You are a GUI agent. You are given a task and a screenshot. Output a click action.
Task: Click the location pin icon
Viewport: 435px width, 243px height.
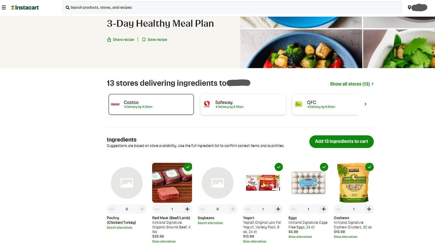409,7
